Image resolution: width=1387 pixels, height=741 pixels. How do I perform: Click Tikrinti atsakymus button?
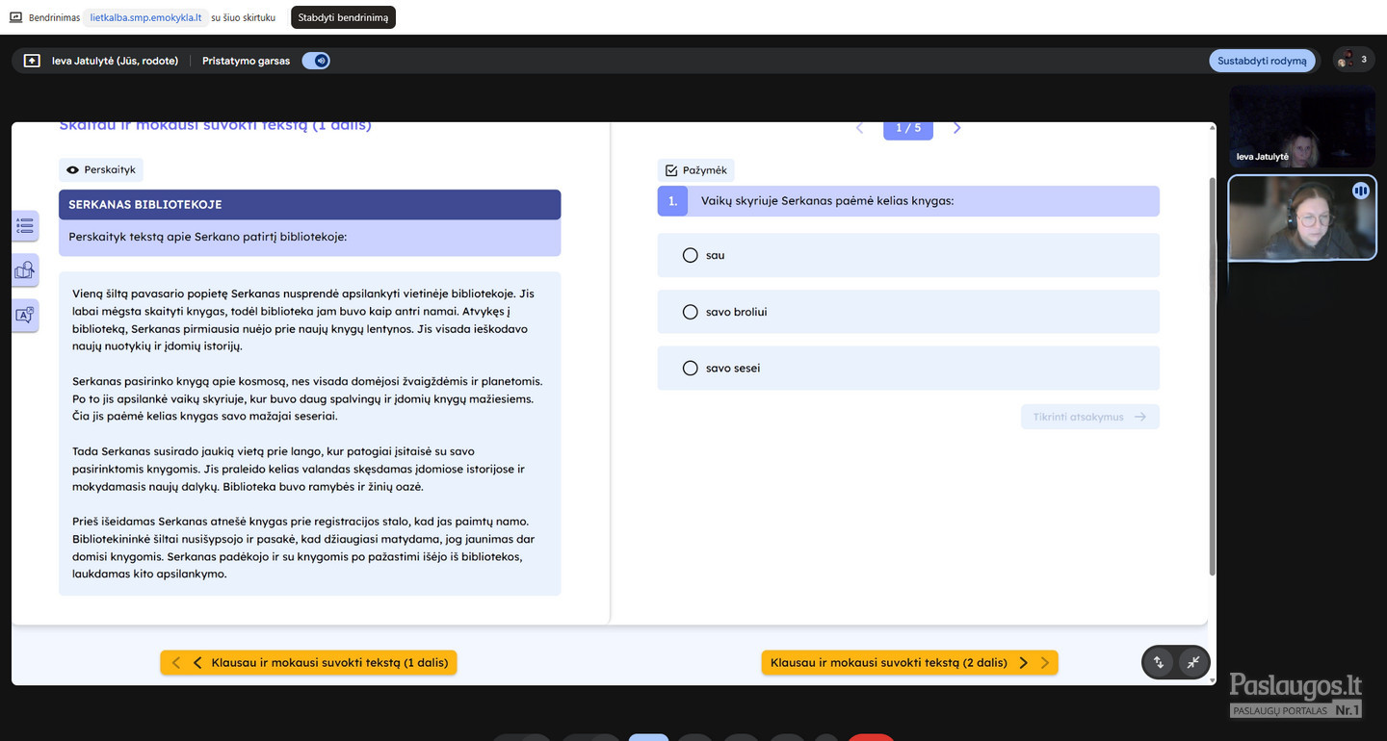click(x=1090, y=417)
